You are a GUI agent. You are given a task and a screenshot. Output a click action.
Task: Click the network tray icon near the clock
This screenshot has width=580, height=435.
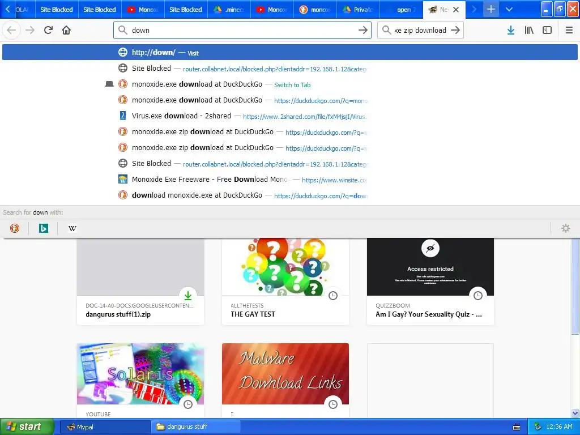click(538, 427)
